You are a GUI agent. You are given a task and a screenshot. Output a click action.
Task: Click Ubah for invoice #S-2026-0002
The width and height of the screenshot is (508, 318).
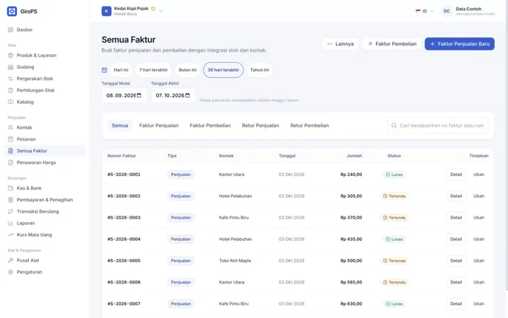(478, 196)
